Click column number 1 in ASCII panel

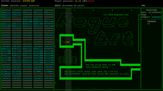[x=74, y=10]
